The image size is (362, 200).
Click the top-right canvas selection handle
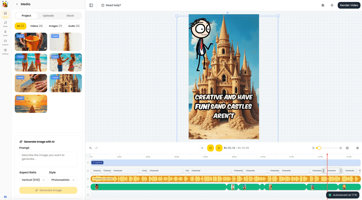coord(278,16)
